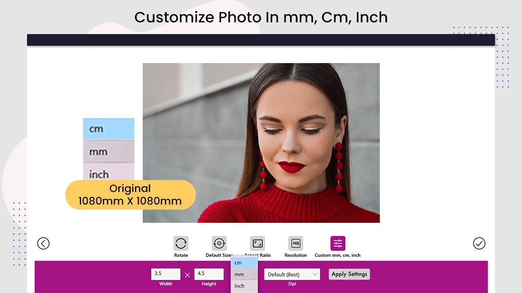This screenshot has width=522, height=293.
Task: Click the Width input field
Action: pos(166,274)
